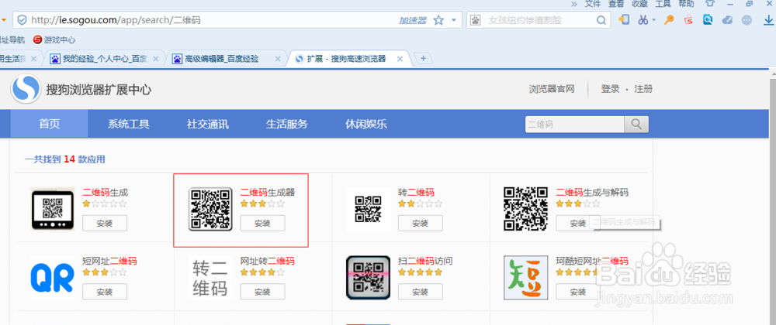Click the send-to-phone toolbar icon
The width and height of the screenshot is (776, 325).
[624, 20]
